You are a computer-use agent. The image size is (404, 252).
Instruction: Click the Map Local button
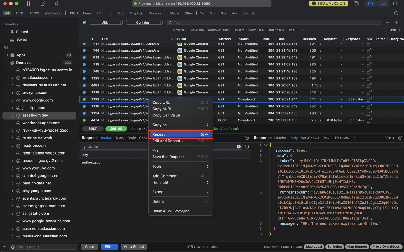point(314,247)
